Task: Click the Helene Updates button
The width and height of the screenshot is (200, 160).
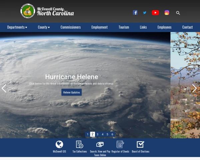Action: [71, 92]
